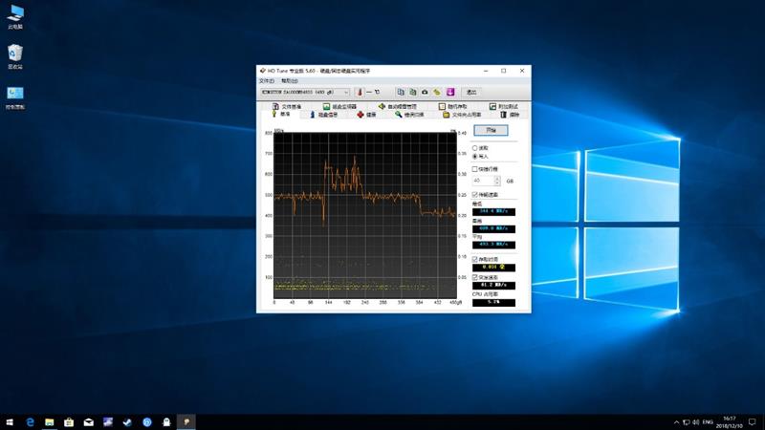Open the Health tab with red cross

366,115
